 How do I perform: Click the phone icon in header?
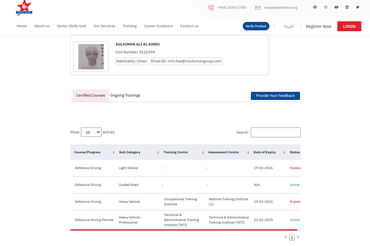tap(211, 8)
